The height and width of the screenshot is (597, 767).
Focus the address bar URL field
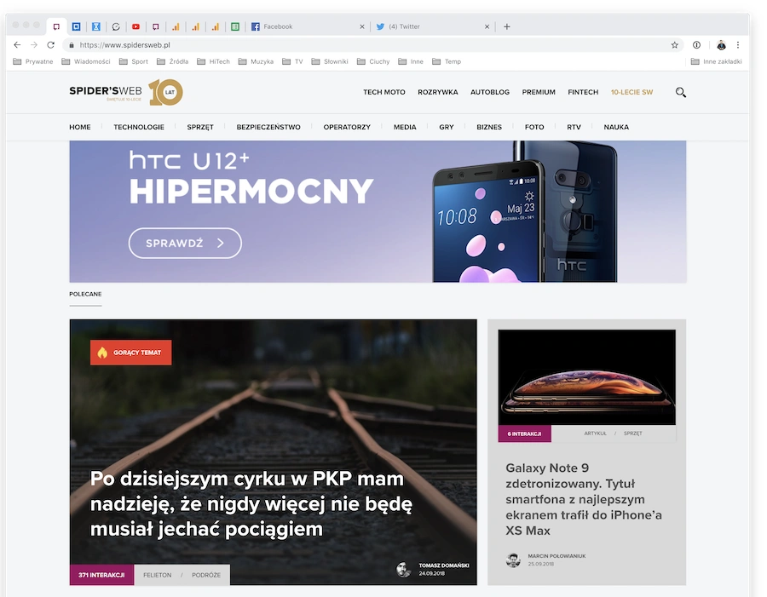[372, 45]
